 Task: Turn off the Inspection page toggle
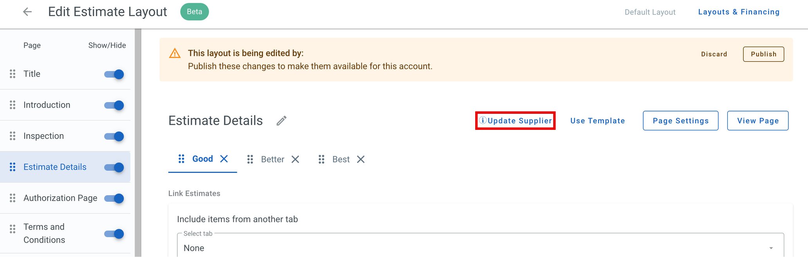[114, 136]
